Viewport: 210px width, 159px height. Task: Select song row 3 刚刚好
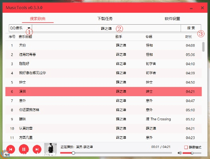pyautogui.click(x=104, y=64)
